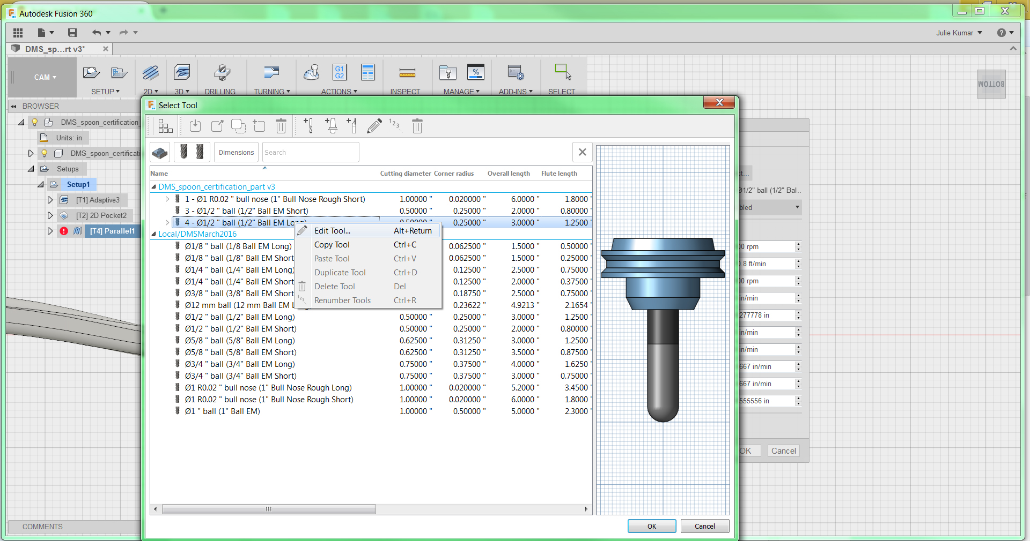This screenshot has width=1030, height=541.
Task: Choose Renumber Tools from context menu
Action: (x=368, y=300)
